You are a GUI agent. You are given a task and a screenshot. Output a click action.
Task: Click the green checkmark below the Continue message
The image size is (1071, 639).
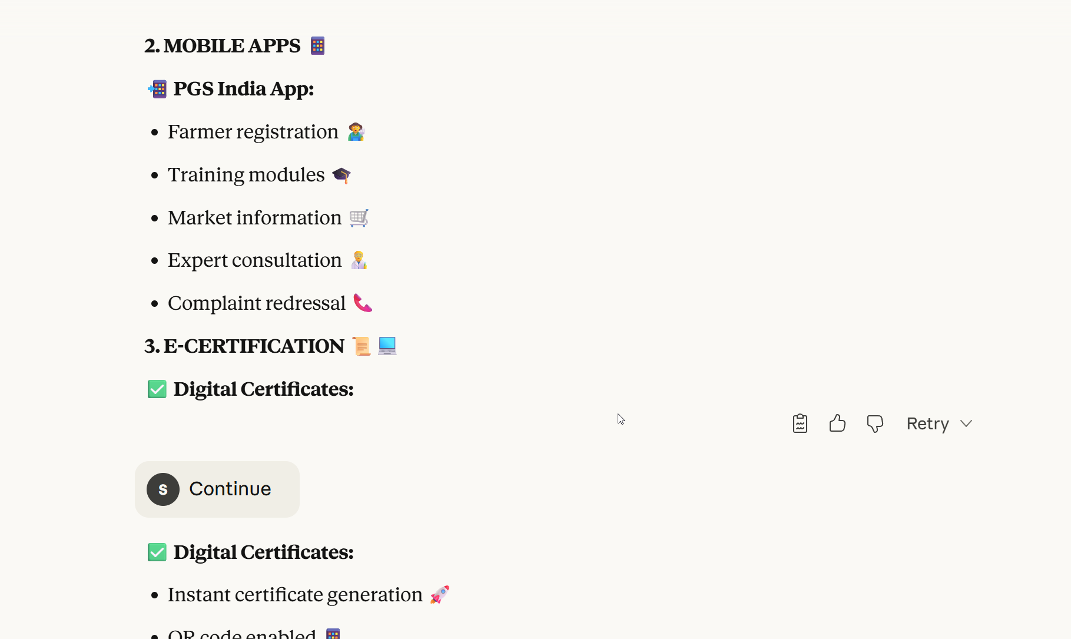[157, 552]
